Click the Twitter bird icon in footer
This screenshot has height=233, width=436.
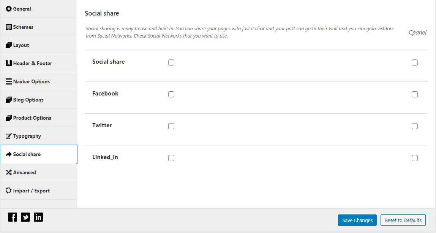coord(25,217)
